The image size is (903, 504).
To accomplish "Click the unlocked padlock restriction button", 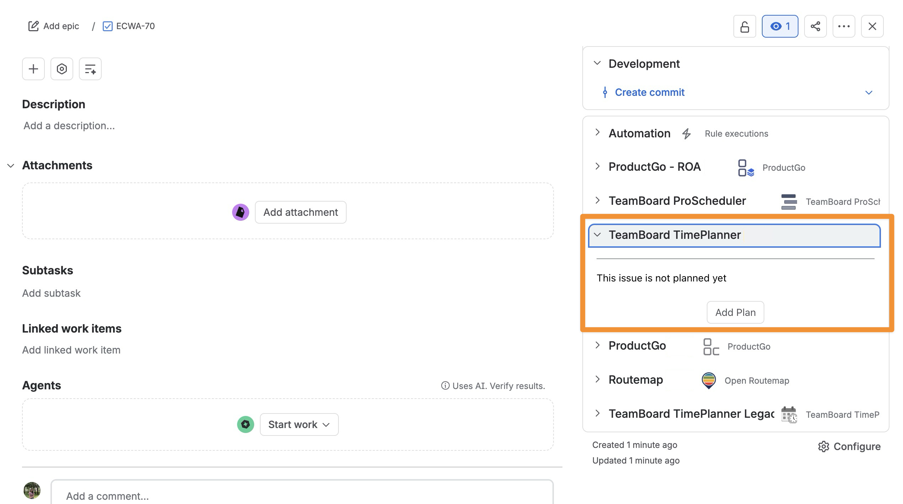I will (744, 26).
